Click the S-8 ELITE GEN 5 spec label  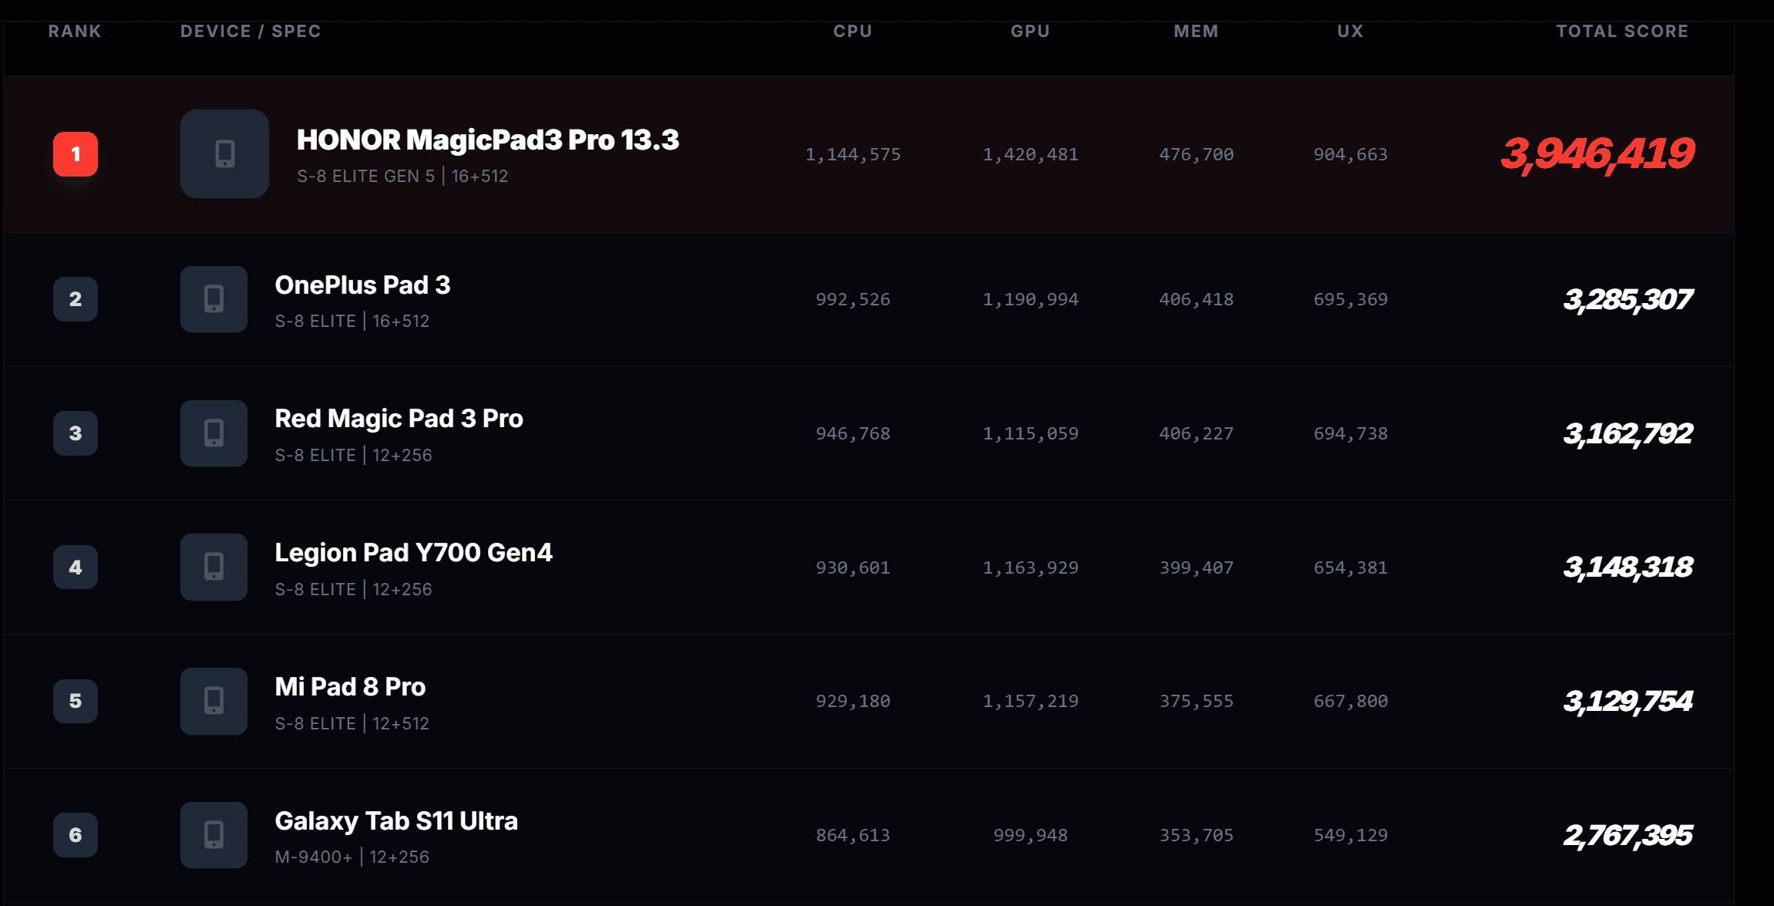click(365, 176)
